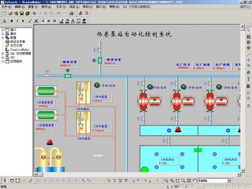Click the Print icon in the toolbar
252x189 pixels.
72,13
